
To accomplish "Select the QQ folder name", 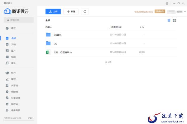I will (55, 44).
